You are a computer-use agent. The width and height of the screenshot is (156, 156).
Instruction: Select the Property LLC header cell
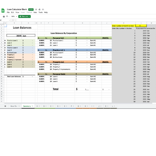click(64, 62)
